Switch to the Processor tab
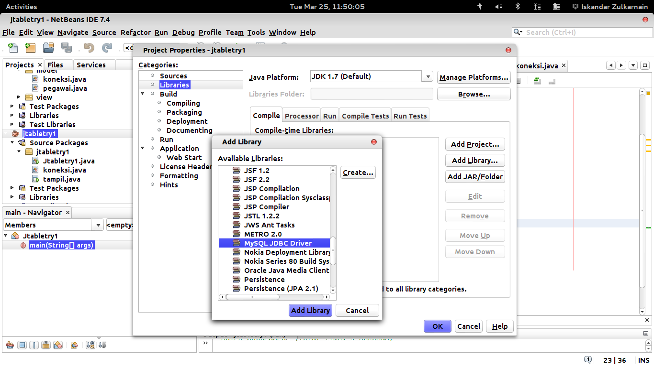This screenshot has height=367, width=654. (x=302, y=116)
